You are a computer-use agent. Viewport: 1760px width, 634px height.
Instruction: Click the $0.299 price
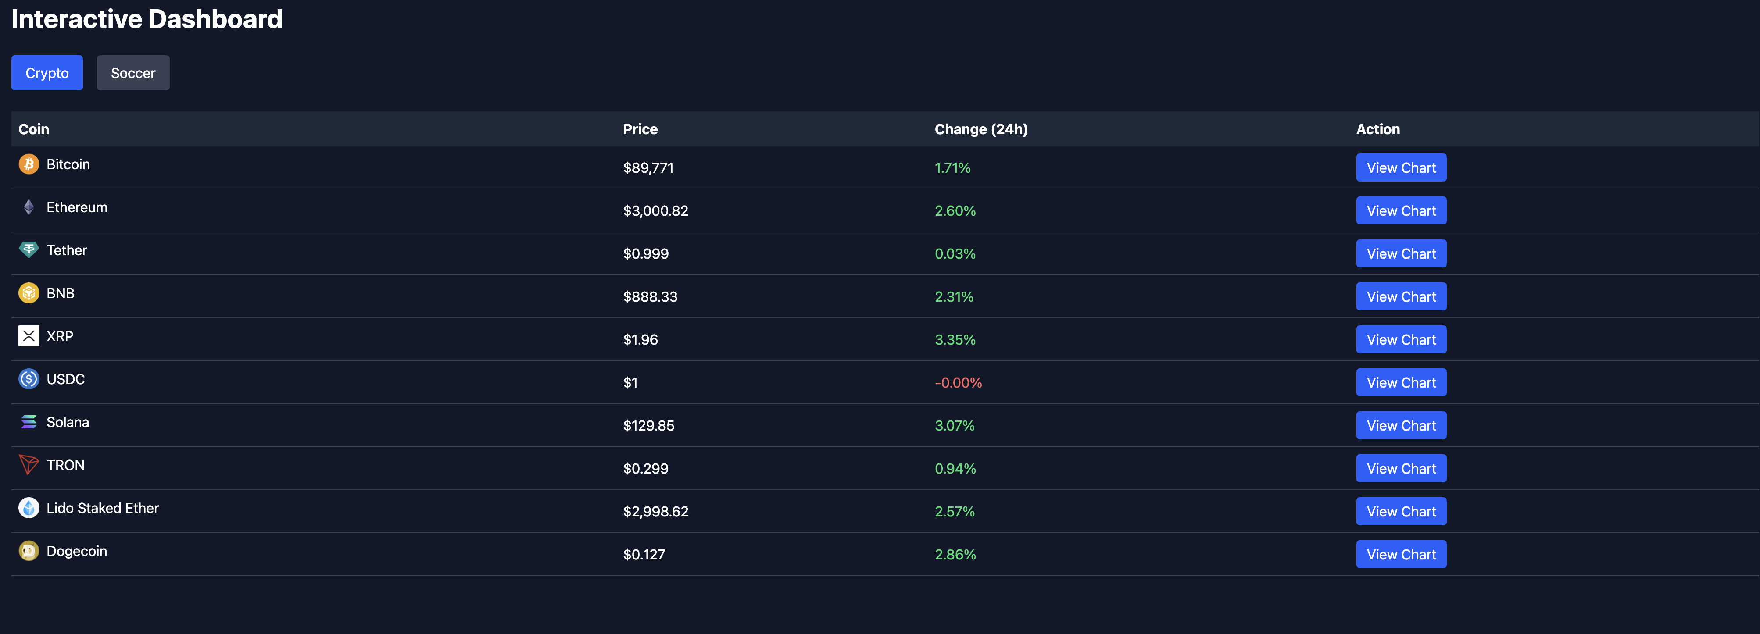pyautogui.click(x=646, y=469)
